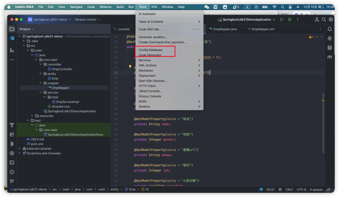The height and width of the screenshot is (197, 339).
Task: Click the date and time in menu bar
Action: pos(319,7)
